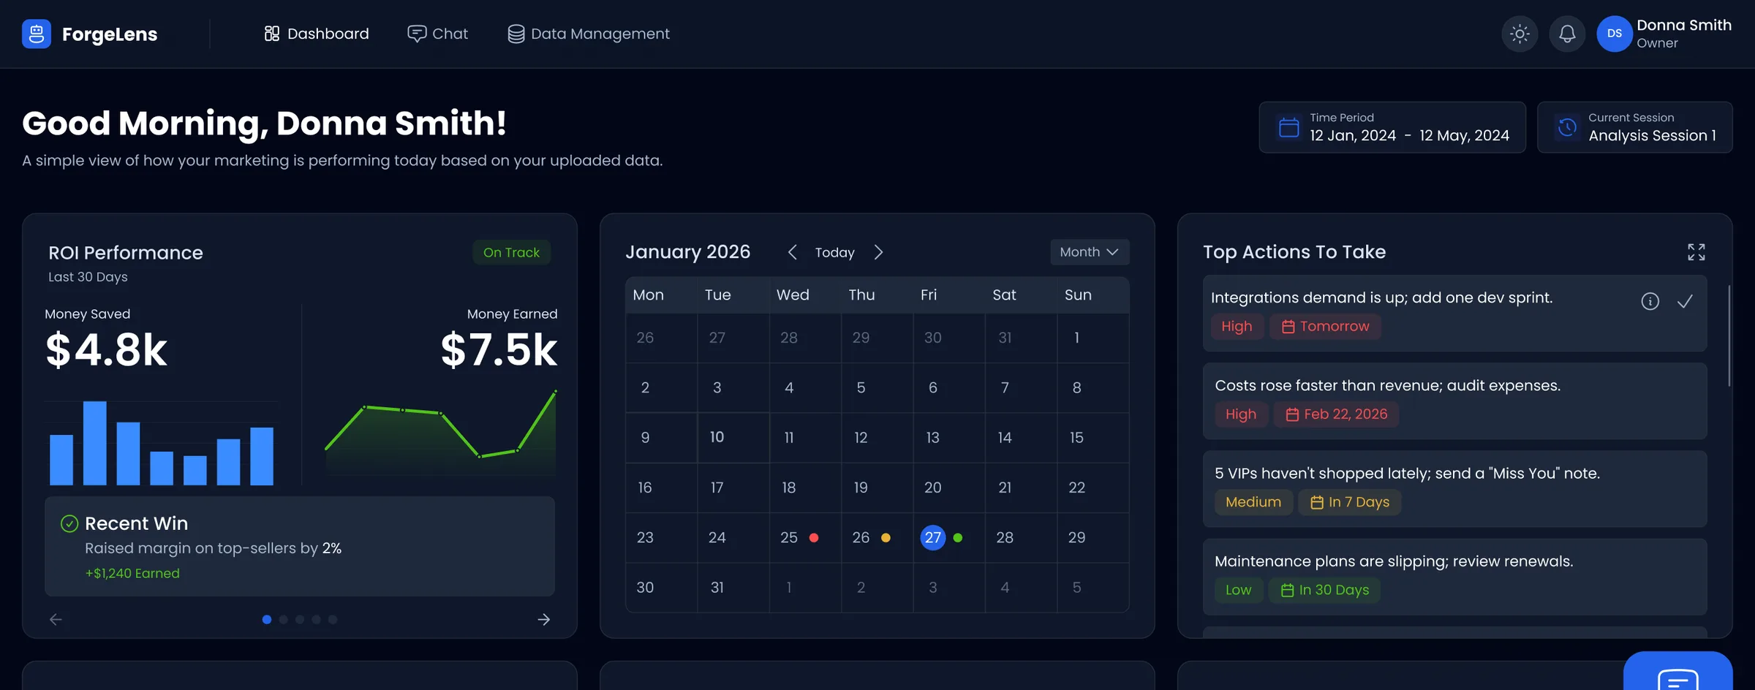Mark Integrations demand action as done
The height and width of the screenshot is (690, 1755).
pos(1685,301)
